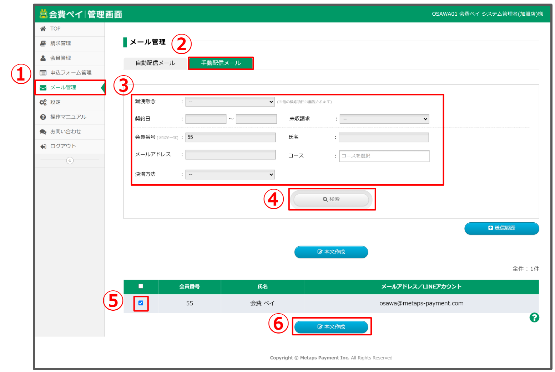555x372 pixels.
Task: Click the 設定 gears icon
Action: [x=43, y=102]
